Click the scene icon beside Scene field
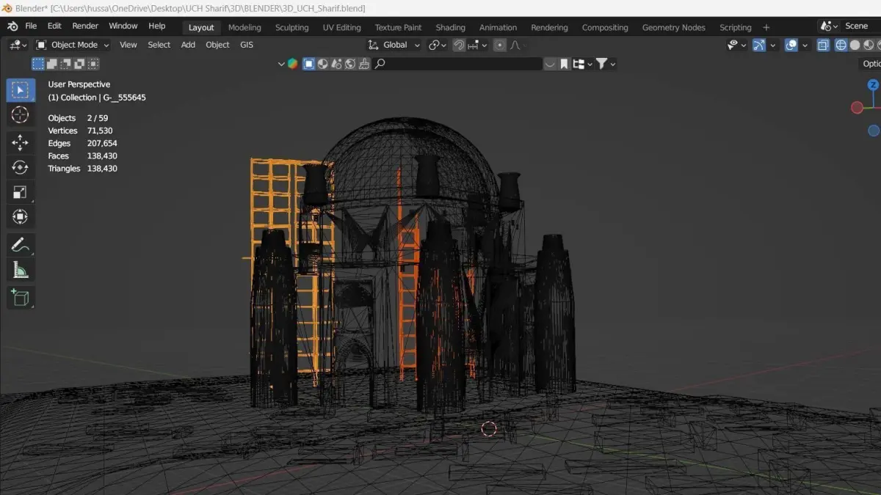 829,26
